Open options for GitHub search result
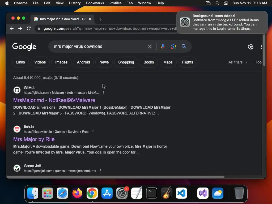This screenshot has height=204, width=272. pos(103,93)
